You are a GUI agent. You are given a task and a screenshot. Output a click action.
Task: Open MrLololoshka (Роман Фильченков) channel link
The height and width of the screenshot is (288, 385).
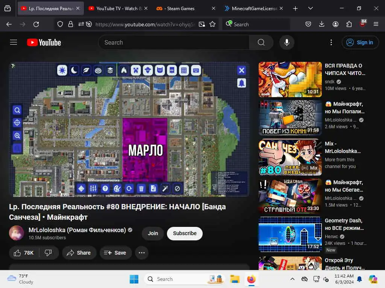[x=77, y=230]
